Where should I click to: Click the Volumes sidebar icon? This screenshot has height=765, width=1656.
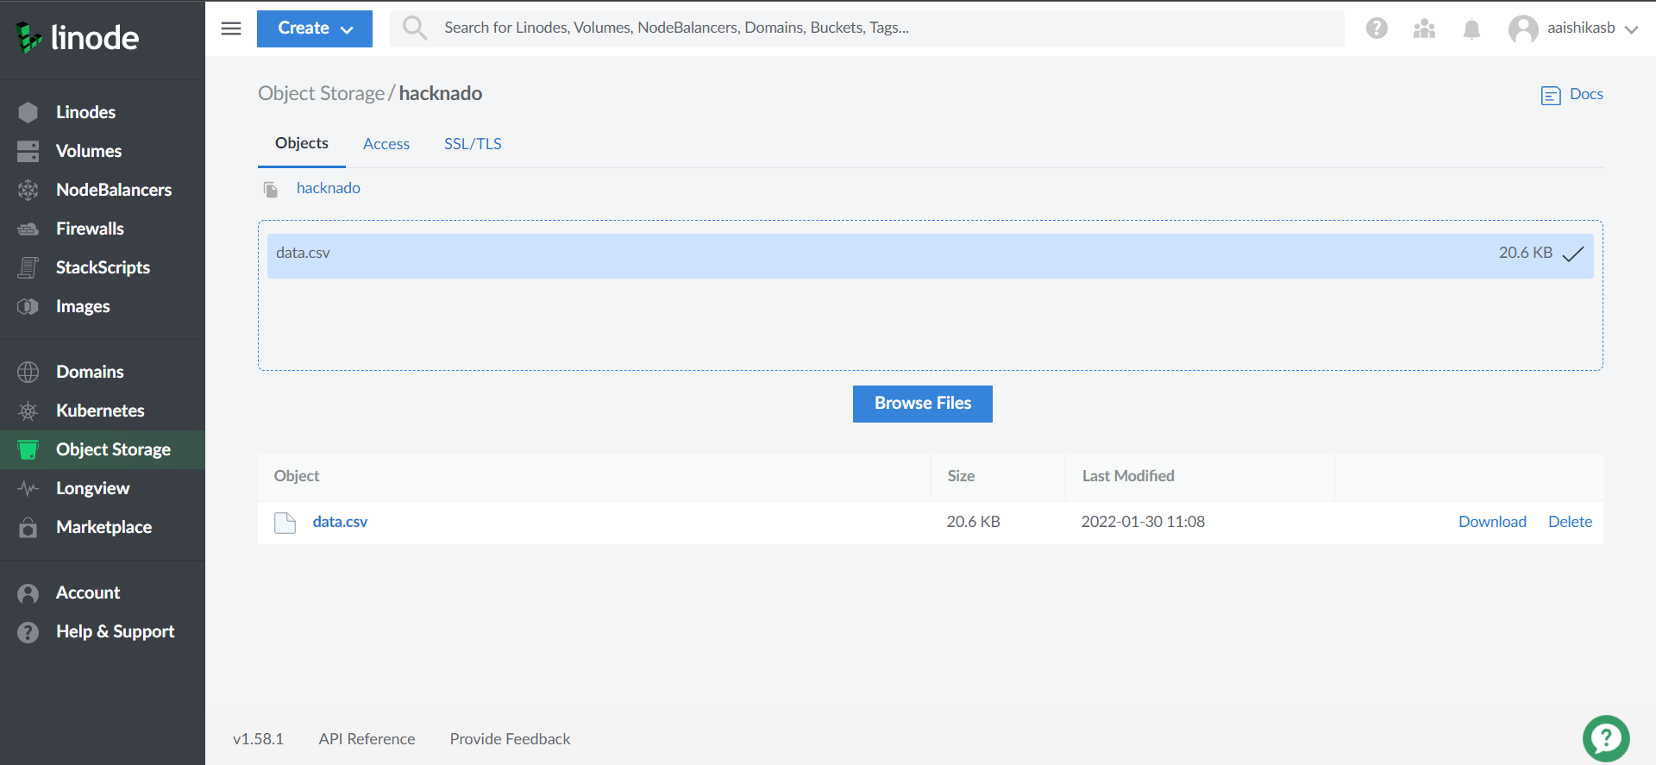click(x=28, y=151)
